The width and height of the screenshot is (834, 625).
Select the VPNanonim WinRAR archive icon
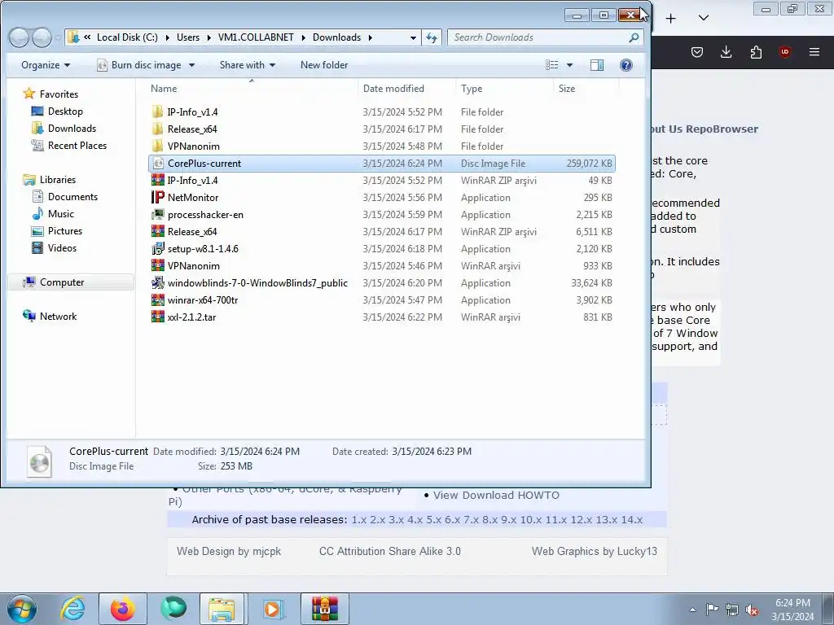pyautogui.click(x=157, y=265)
